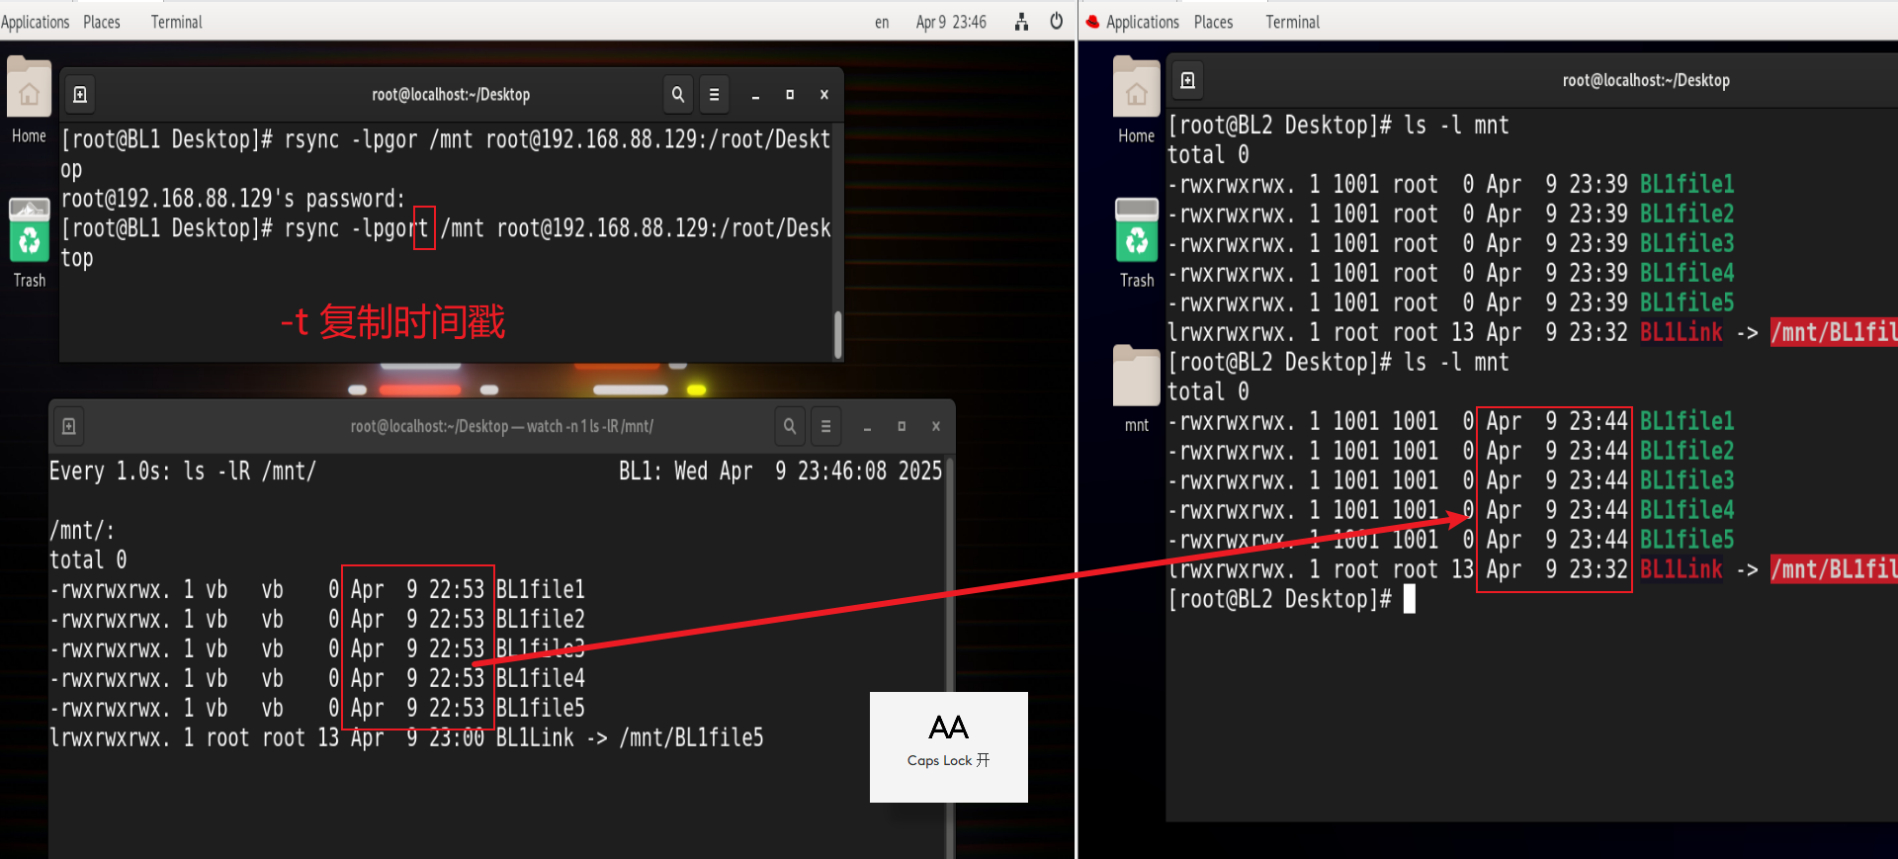Open hamburger menu in rsync terminal window

pos(714,94)
